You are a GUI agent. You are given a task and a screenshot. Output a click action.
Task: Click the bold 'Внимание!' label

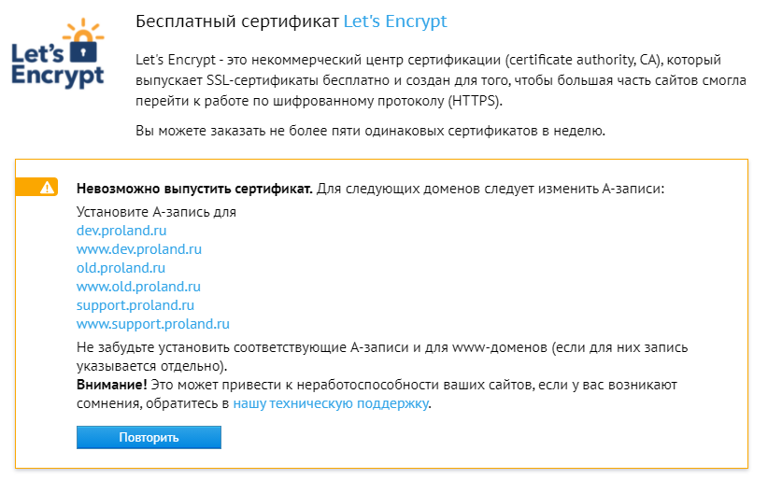coord(111,385)
